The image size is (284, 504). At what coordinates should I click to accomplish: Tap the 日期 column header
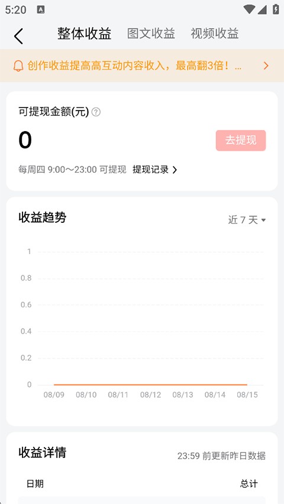35,483
